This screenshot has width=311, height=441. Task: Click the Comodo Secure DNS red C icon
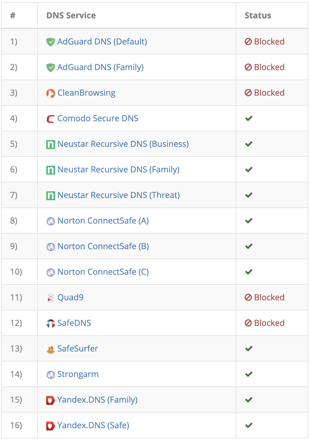pyautogui.click(x=50, y=119)
